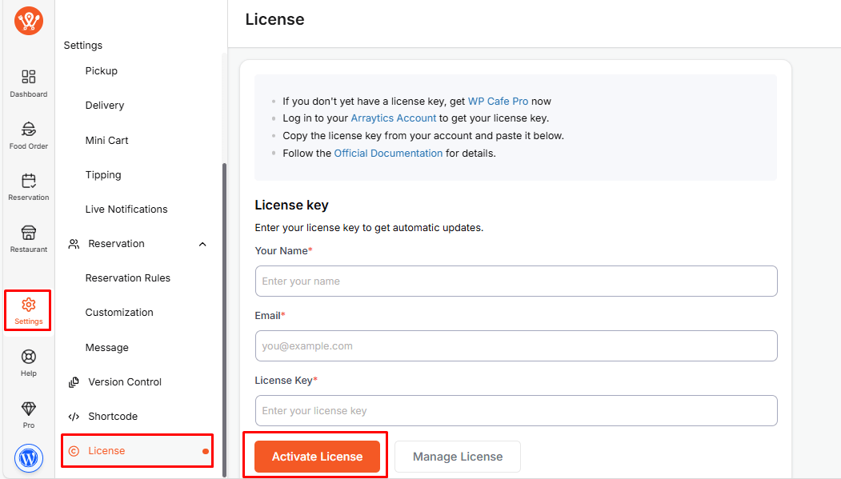Open the Dashboard icon in sidebar
Viewport: 841px width, 479px height.
(29, 77)
